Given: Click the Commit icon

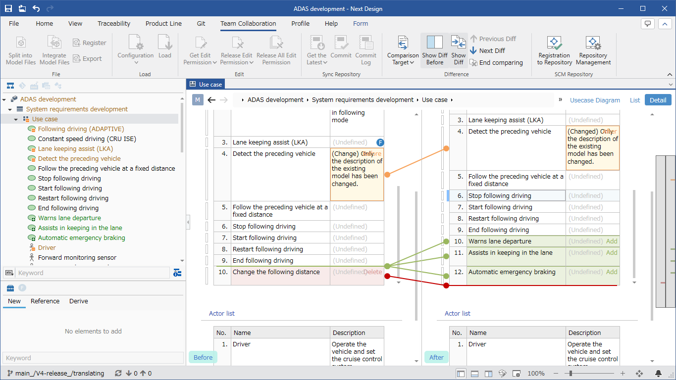Looking at the screenshot, I should (341, 43).
